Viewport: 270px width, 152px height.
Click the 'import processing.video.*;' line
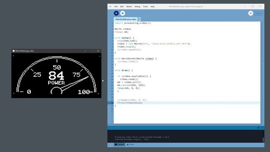coord(133,23)
